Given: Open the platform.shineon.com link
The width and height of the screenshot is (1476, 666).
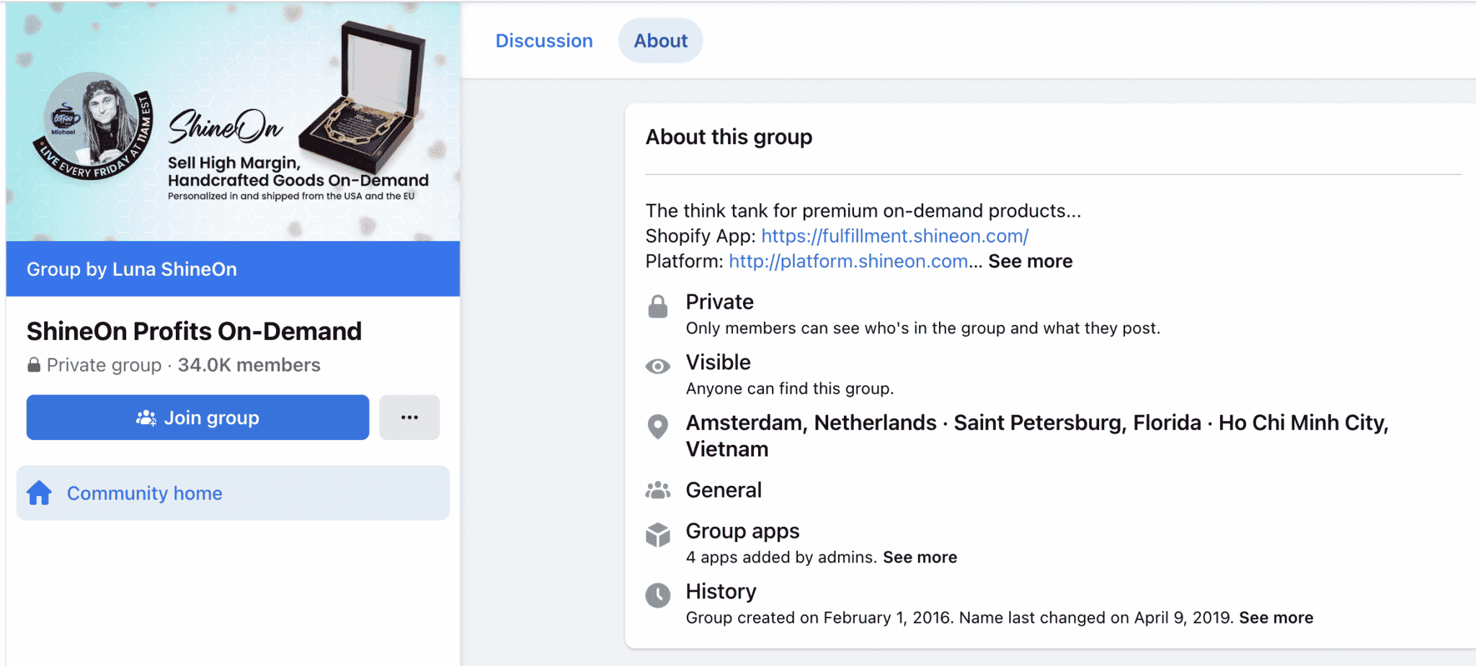Looking at the screenshot, I should tap(848, 261).
